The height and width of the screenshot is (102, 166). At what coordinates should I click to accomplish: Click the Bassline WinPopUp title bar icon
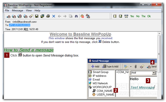point(5,5)
